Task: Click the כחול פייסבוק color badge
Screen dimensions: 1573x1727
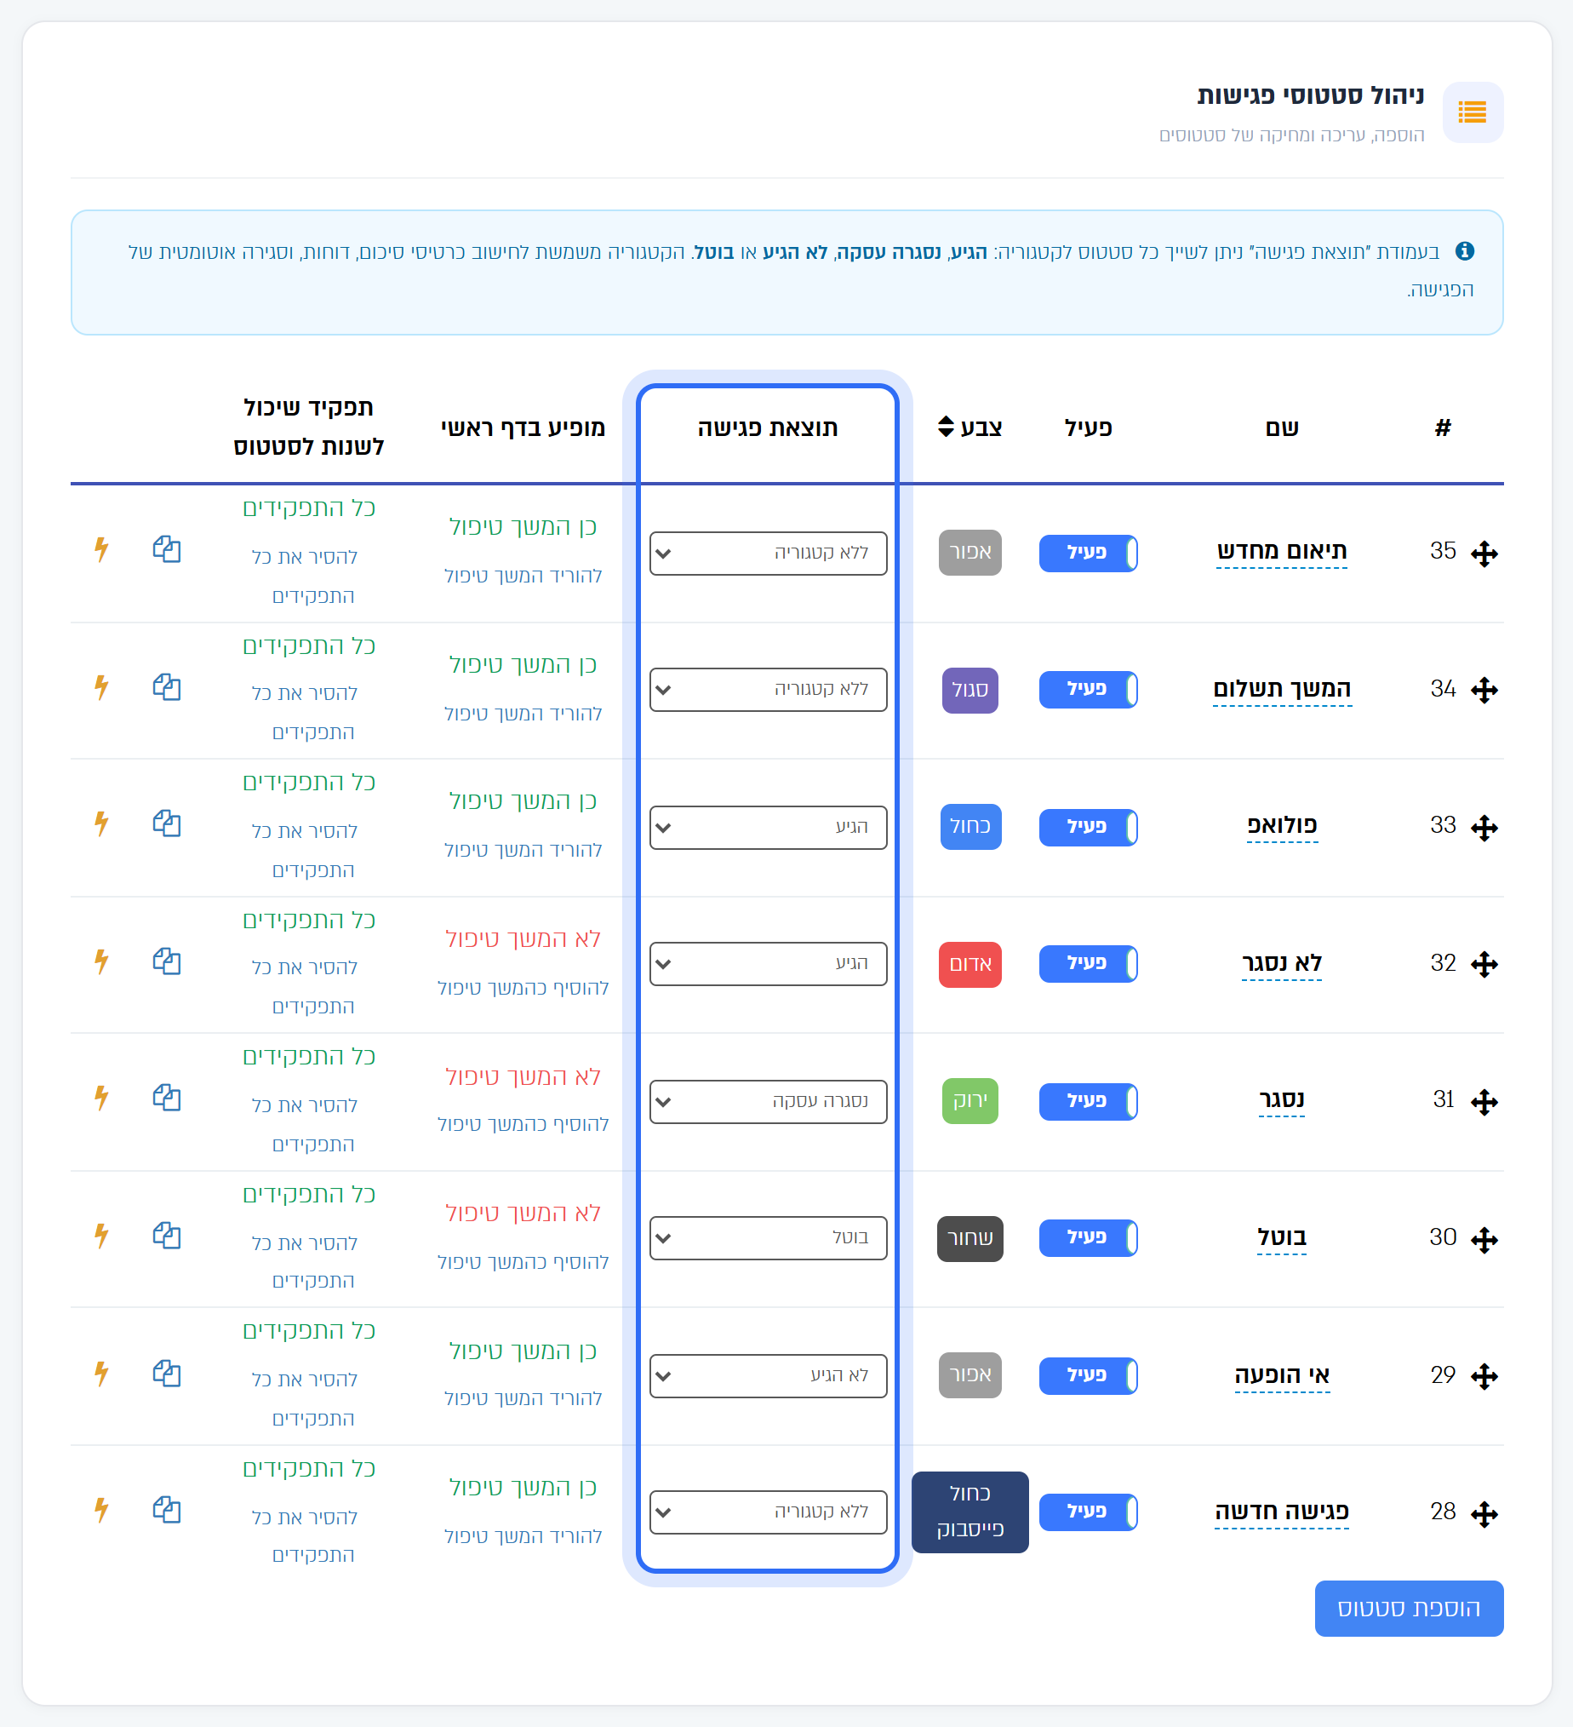Action: pos(970,1512)
